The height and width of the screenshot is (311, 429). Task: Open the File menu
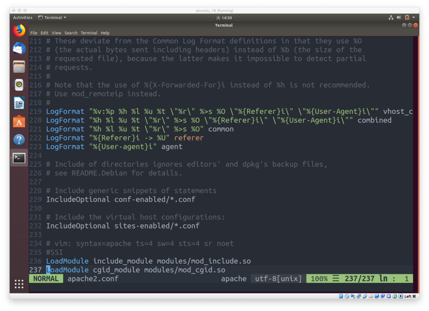pyautogui.click(x=34, y=33)
